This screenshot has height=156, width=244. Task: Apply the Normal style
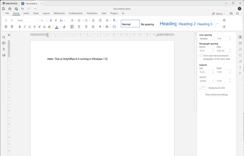[x=130, y=23]
